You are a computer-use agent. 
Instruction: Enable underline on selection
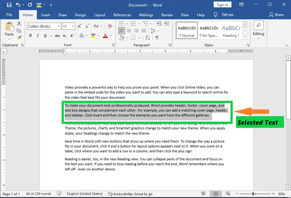(45, 36)
